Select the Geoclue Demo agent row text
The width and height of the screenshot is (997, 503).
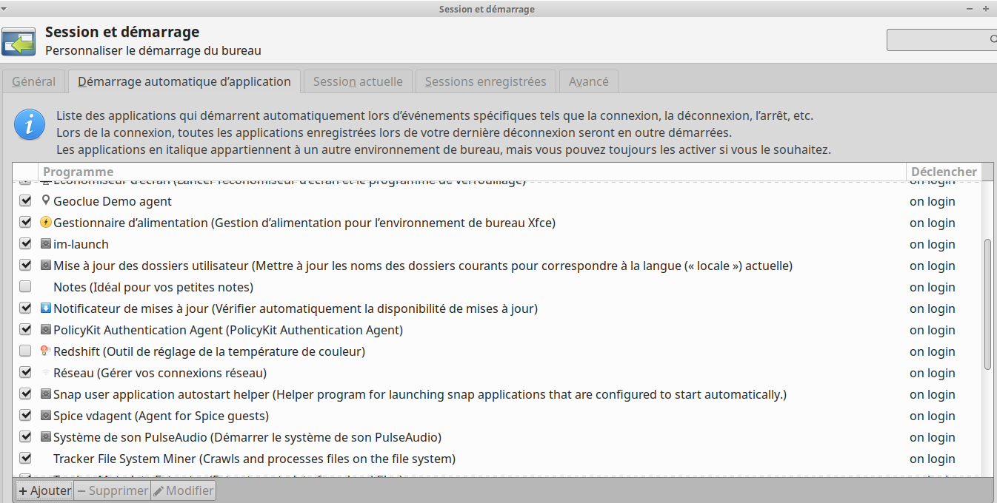pos(113,201)
